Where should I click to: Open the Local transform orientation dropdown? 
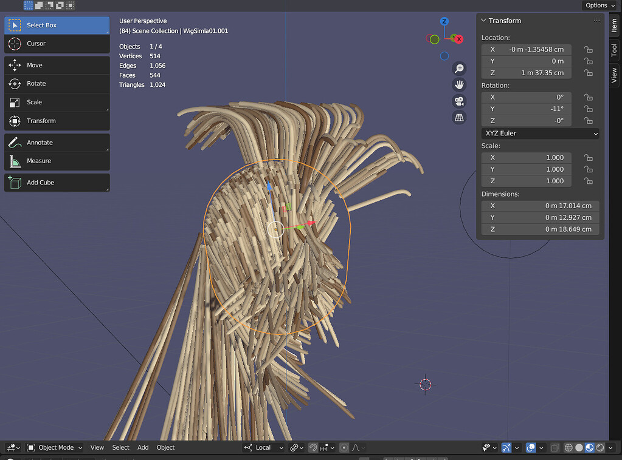[x=264, y=447]
